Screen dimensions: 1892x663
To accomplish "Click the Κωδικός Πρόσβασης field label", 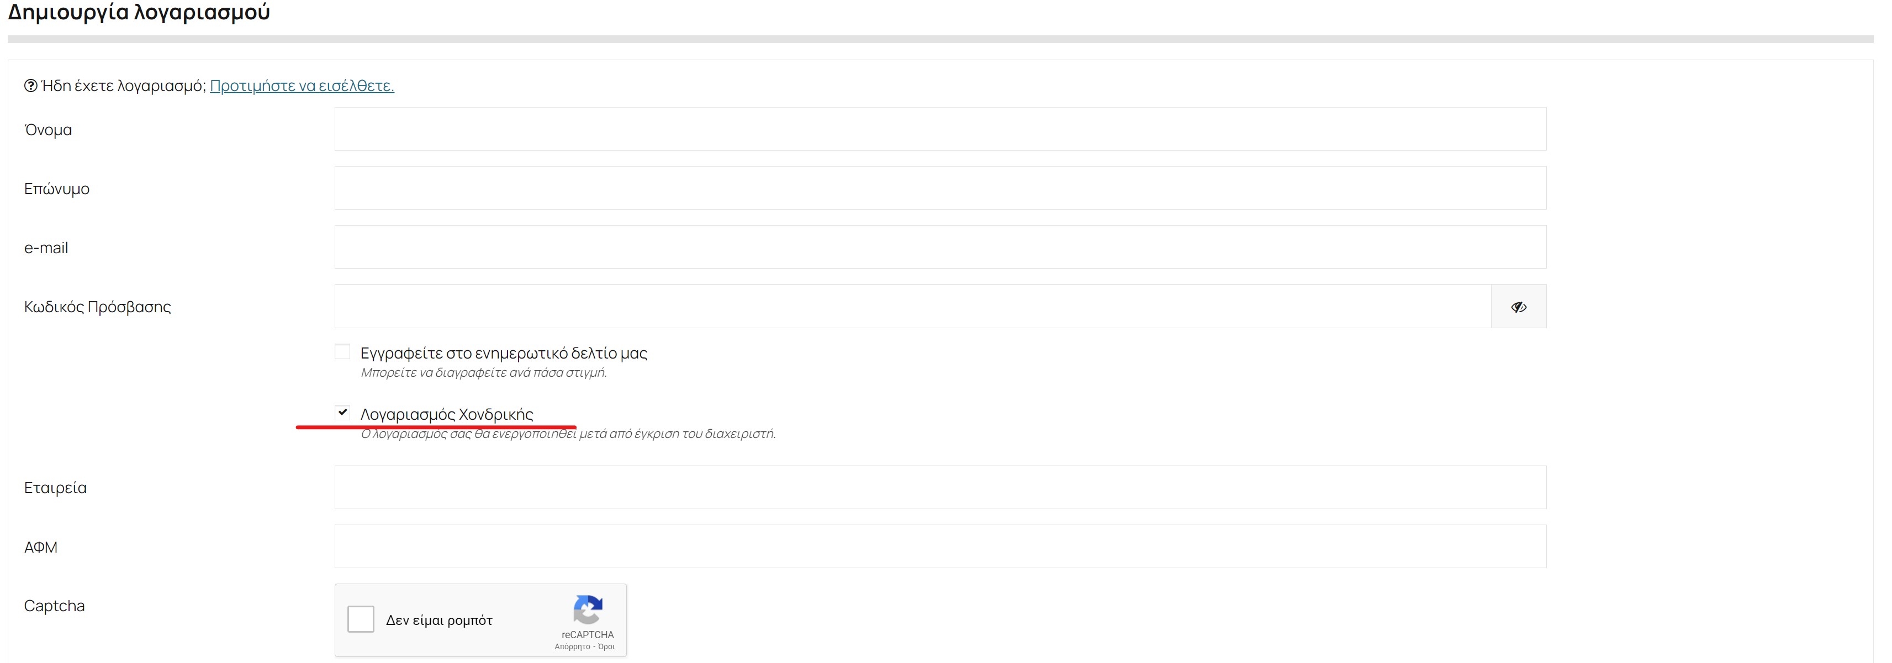I will pos(97,307).
